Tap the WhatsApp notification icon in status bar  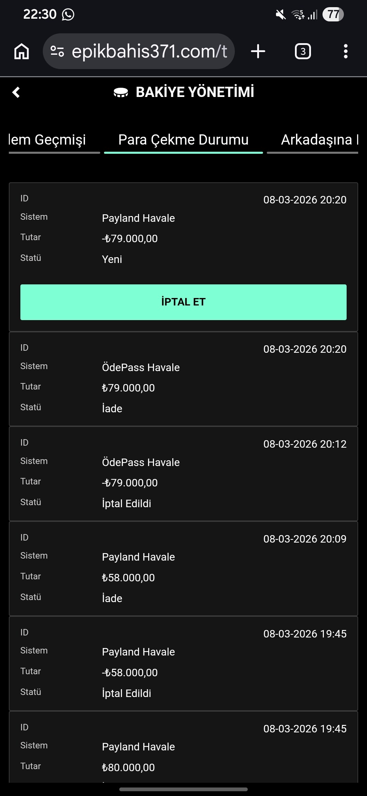[68, 15]
